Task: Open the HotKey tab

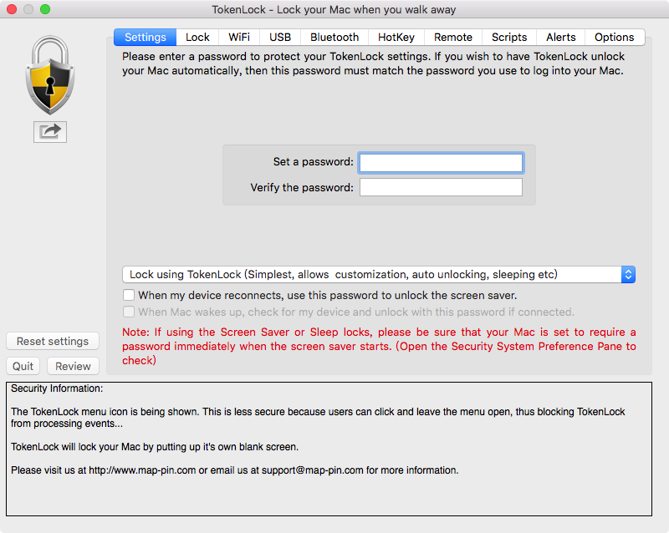Action: coord(396,37)
